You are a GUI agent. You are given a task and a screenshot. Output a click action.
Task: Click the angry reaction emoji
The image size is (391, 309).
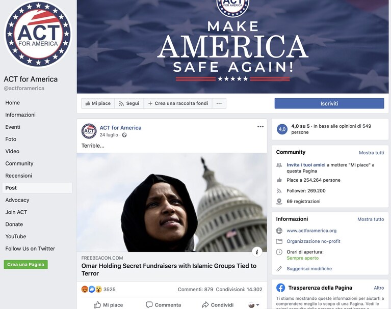85,289
